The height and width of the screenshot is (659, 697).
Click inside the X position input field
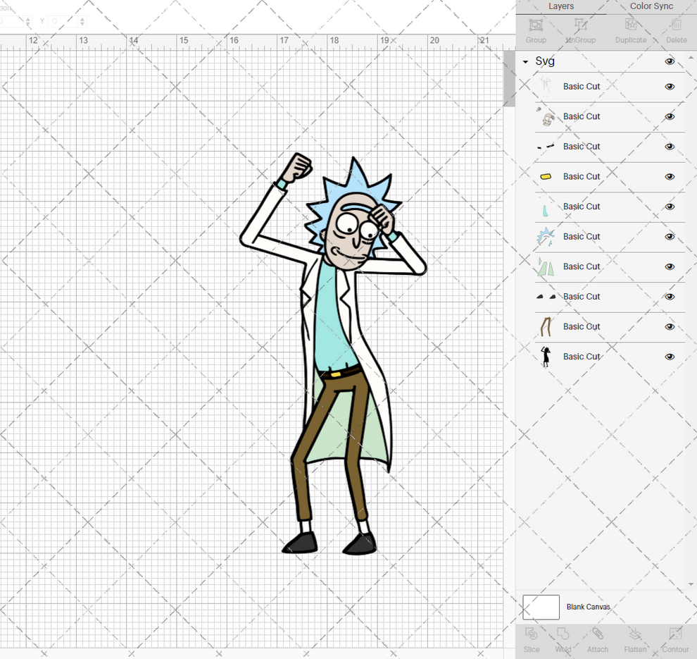click(x=11, y=21)
